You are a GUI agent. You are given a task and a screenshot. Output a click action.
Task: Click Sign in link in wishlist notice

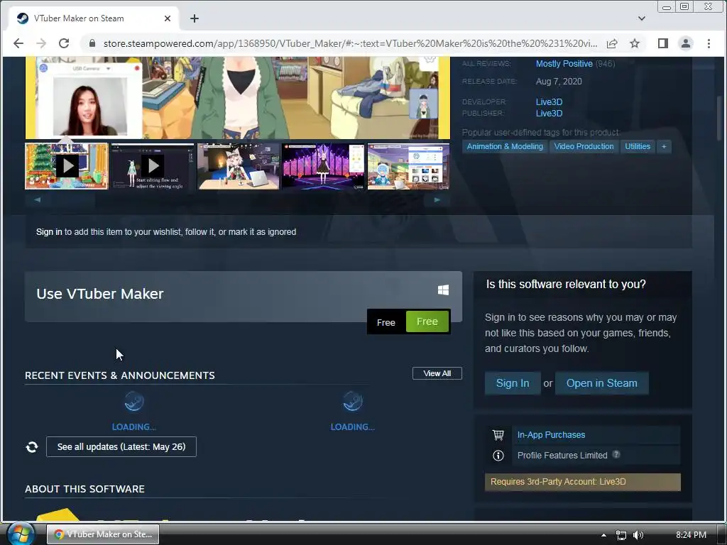pos(49,232)
